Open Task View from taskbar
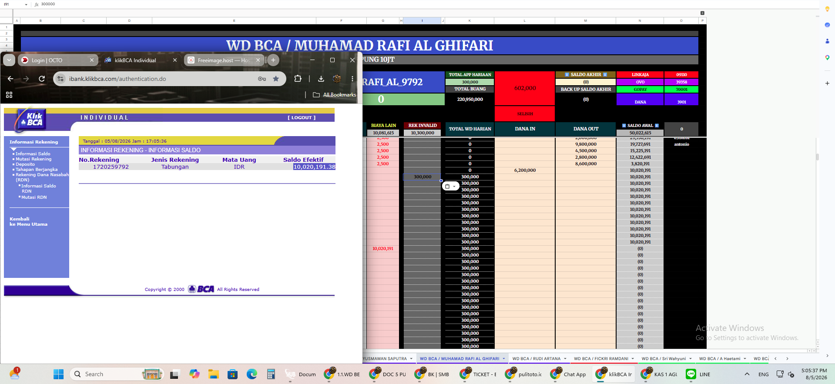Viewport: 835px width, 384px height. (174, 374)
